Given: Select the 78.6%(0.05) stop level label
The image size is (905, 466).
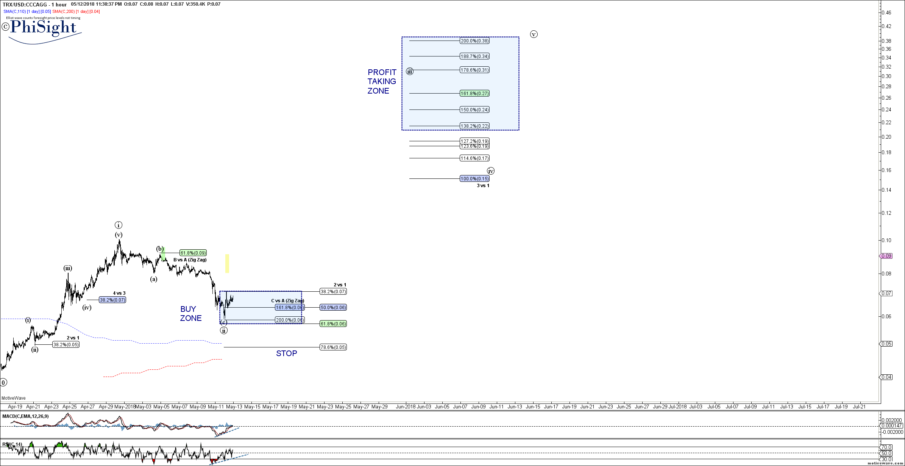Looking at the screenshot, I should coord(333,347).
